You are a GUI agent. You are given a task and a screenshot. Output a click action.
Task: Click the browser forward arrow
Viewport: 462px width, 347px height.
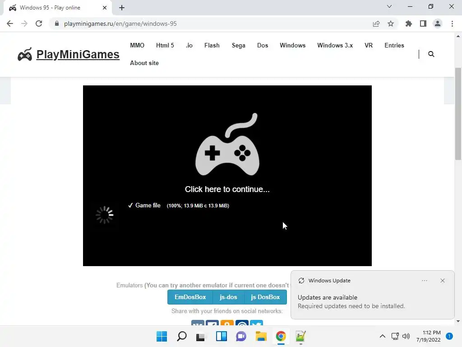24,23
